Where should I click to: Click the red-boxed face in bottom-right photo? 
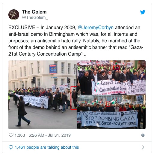[108, 104]
